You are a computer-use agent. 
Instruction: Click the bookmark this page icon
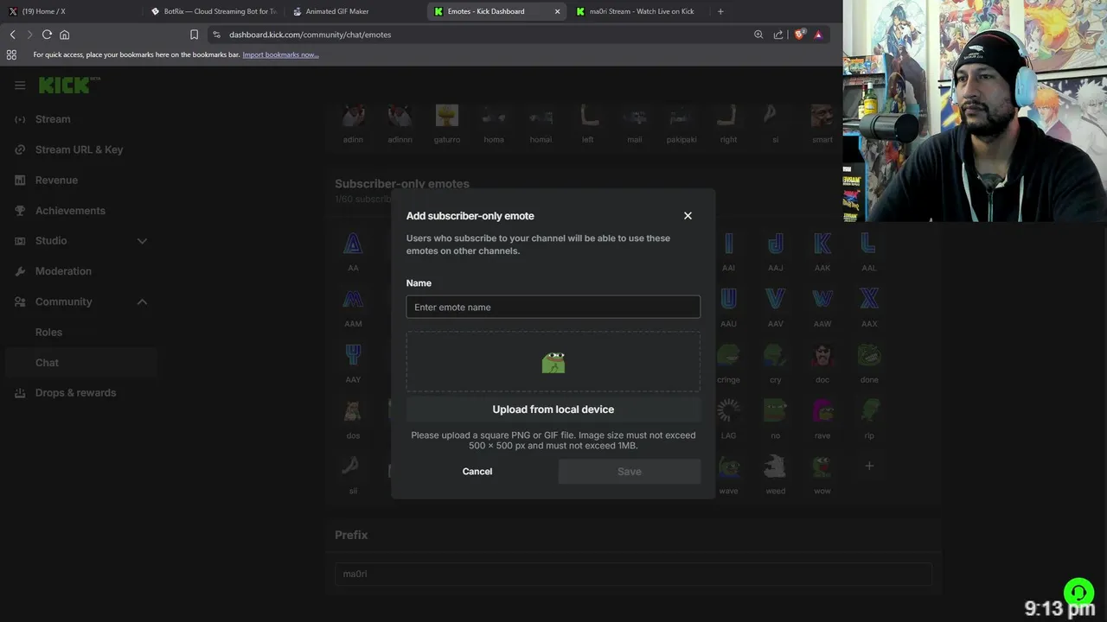point(194,35)
